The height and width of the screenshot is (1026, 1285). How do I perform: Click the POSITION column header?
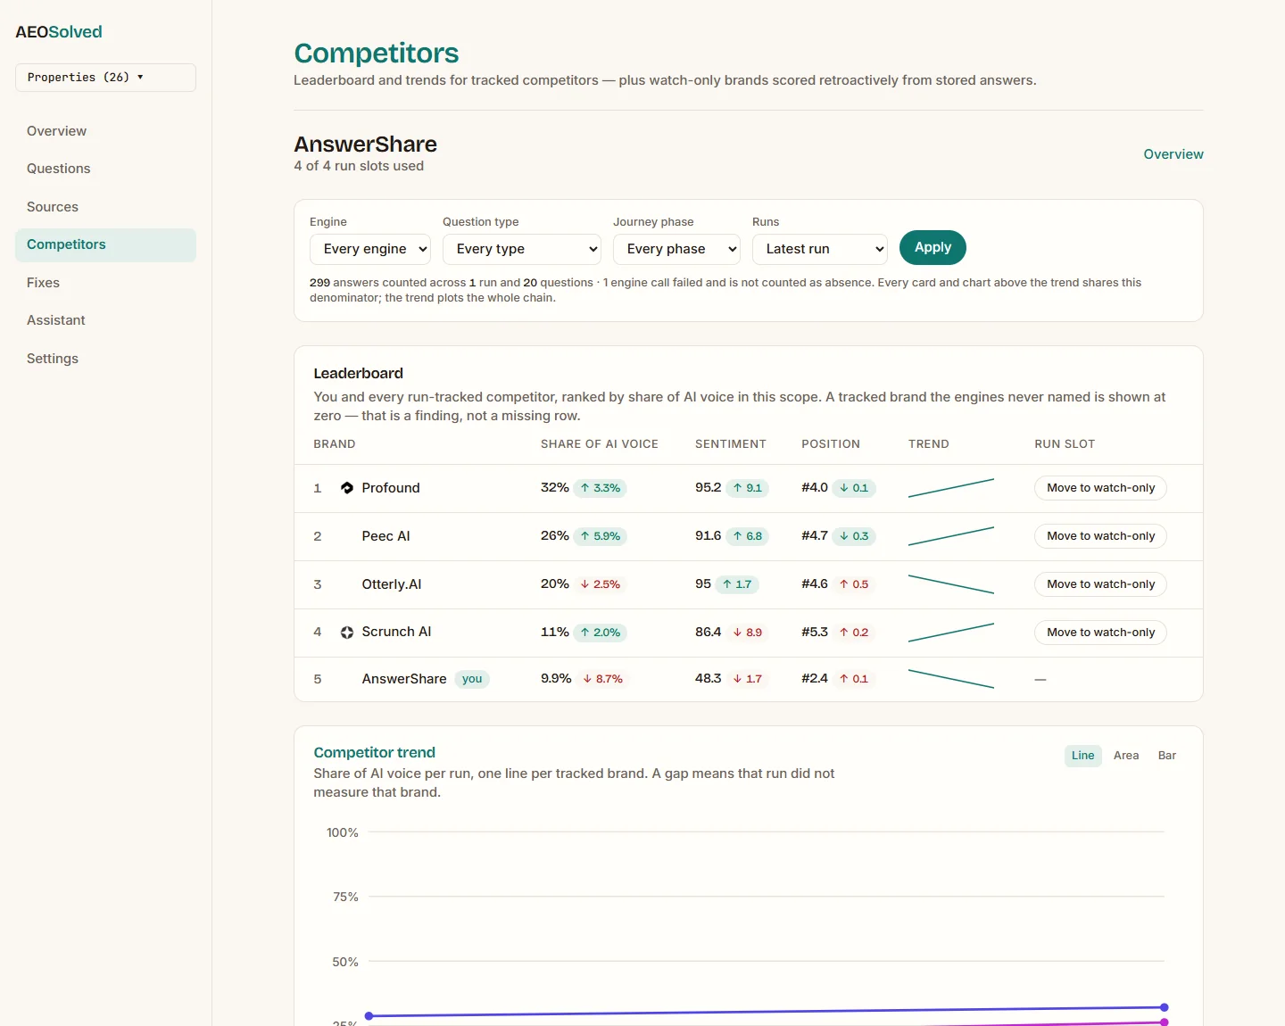(831, 444)
